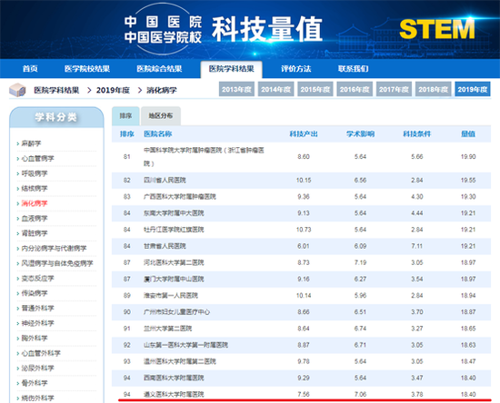Switch to the 地区分布 tab
The width and height of the screenshot is (500, 403).
(161, 116)
